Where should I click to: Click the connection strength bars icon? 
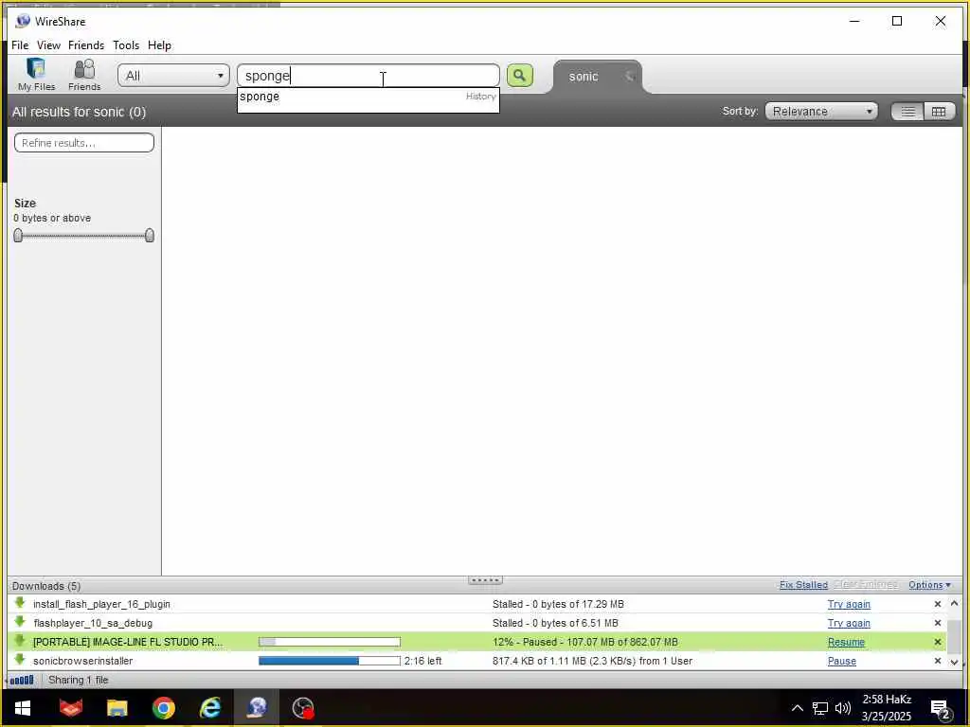coord(23,680)
